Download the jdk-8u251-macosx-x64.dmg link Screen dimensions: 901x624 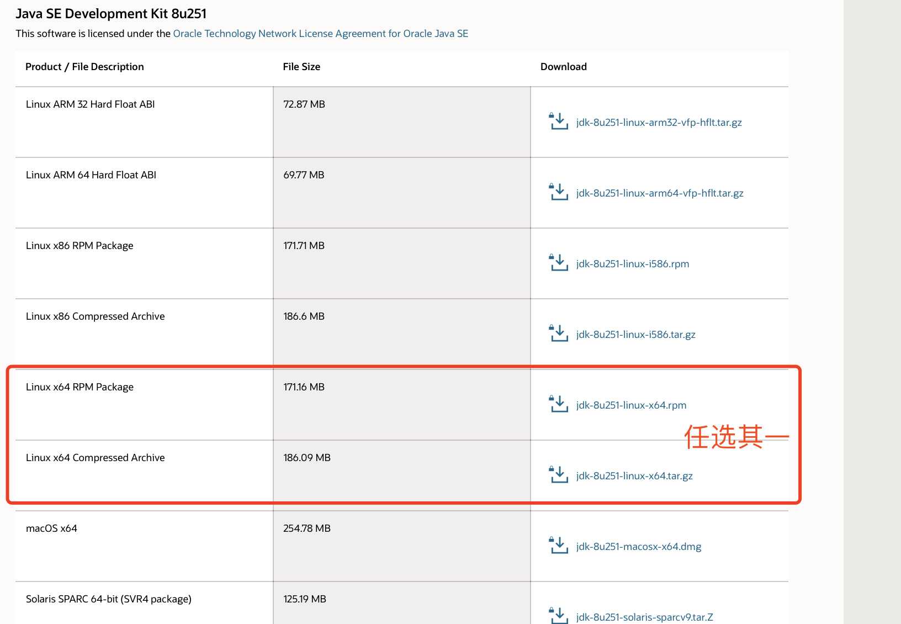pyautogui.click(x=639, y=547)
